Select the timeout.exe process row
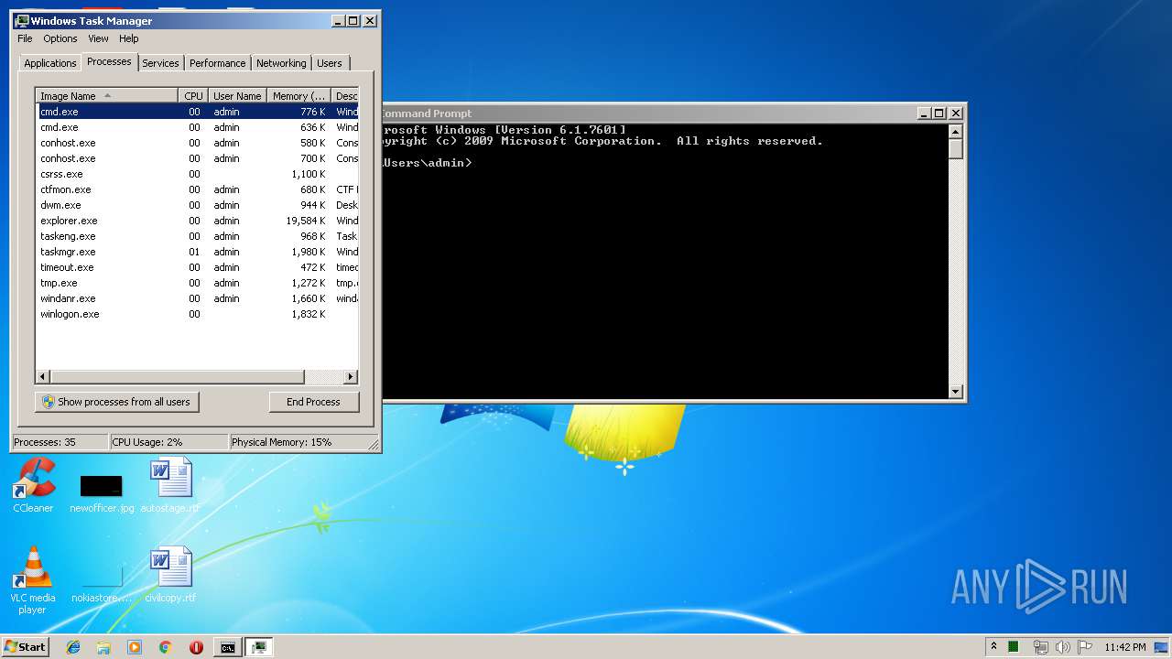The image size is (1172, 659). pyautogui.click(x=197, y=267)
